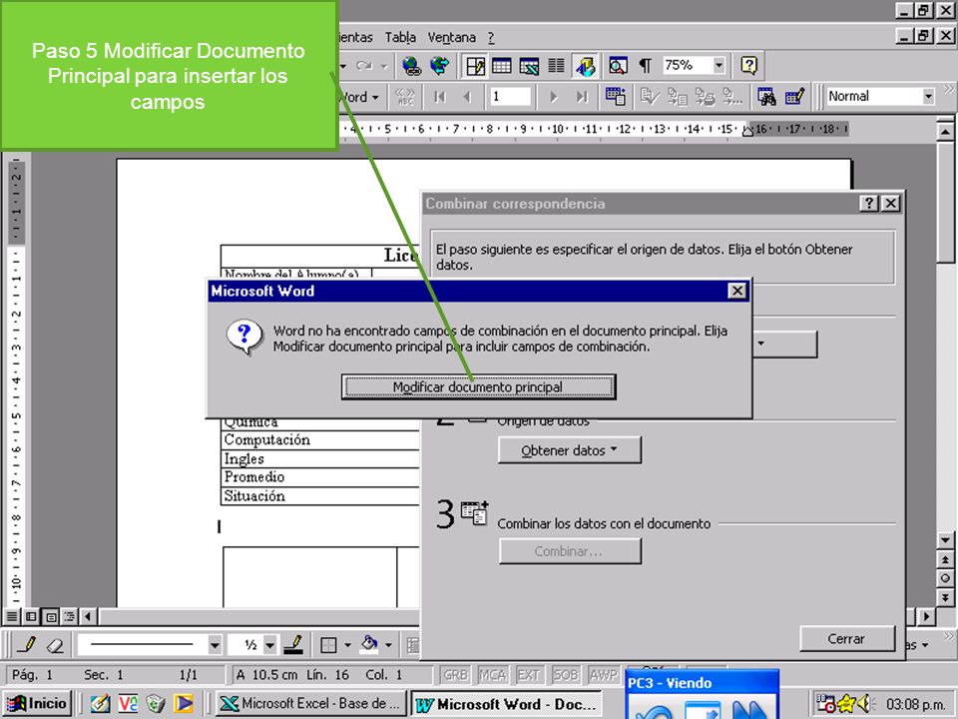Select the Draw Table pencil tool

27,644
